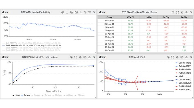Image resolution: width=194 pixels, height=108 pixels.
Task: Download BTC ATM Implied Volatility data
Action: (x=81, y=12)
